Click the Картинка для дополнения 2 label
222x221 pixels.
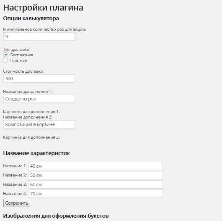pos(31,137)
